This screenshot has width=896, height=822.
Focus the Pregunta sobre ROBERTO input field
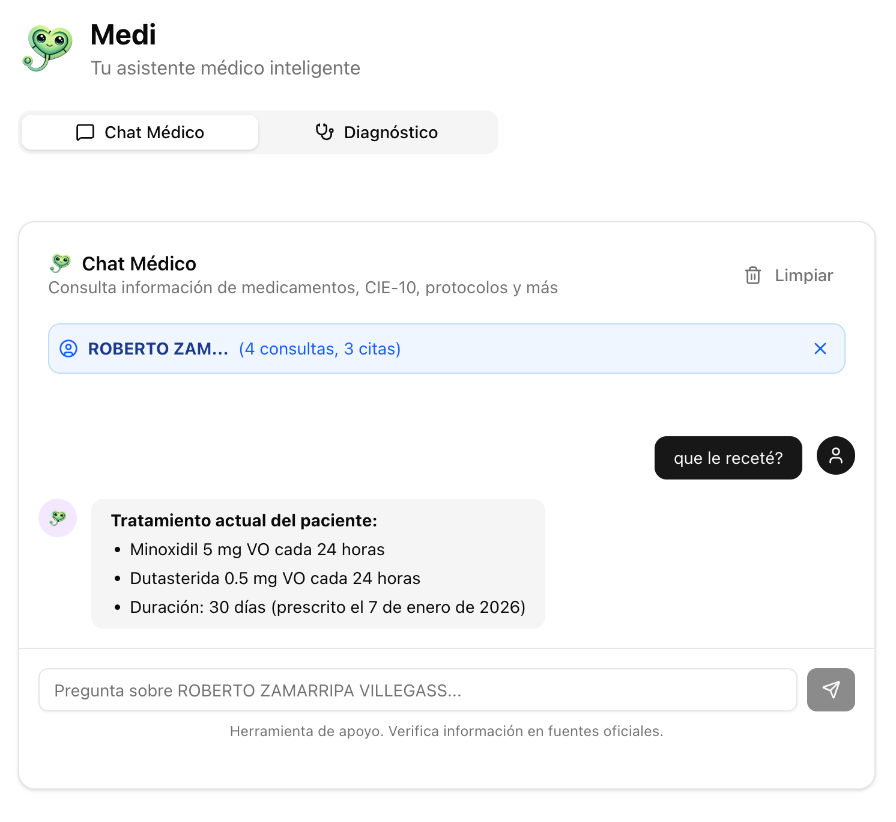pyautogui.click(x=418, y=690)
